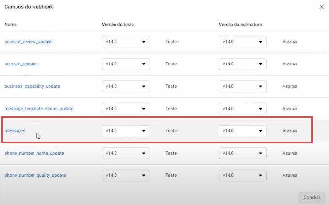Screen dimensions: 329x205
Task: Subscribe to message_template_status_update with Assinar
Action: (290, 109)
